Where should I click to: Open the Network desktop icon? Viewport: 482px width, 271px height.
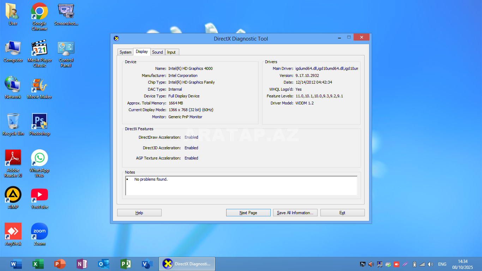tap(13, 87)
